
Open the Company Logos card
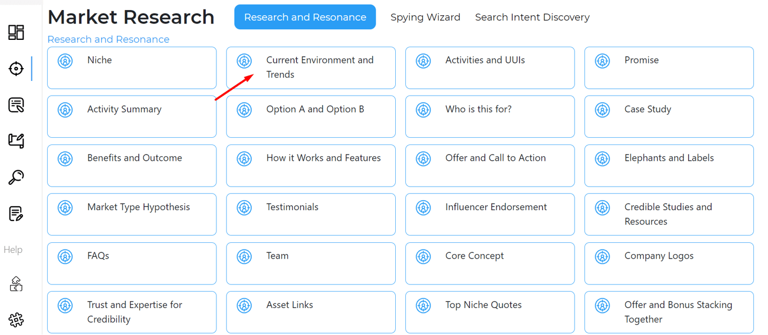(x=669, y=264)
